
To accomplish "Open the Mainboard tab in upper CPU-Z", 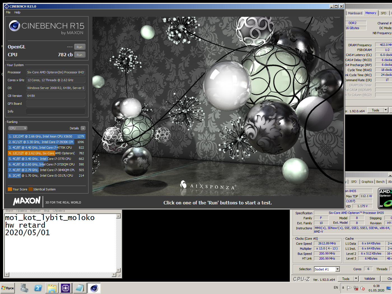I will (355, 13).
